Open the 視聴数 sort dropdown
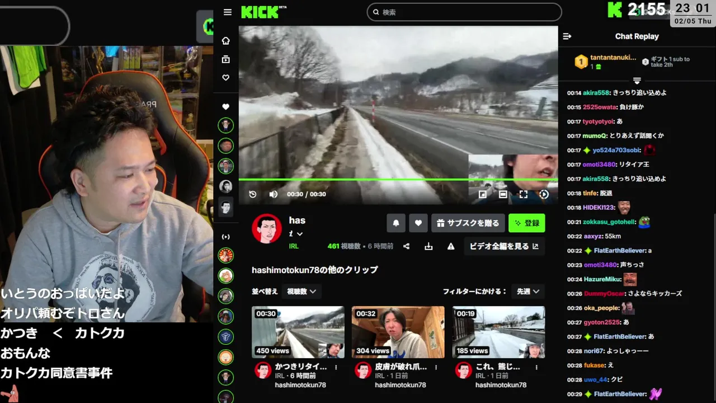 tap(302, 291)
